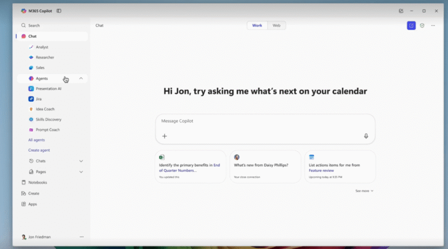Open the Researcher agent icon

(31, 58)
